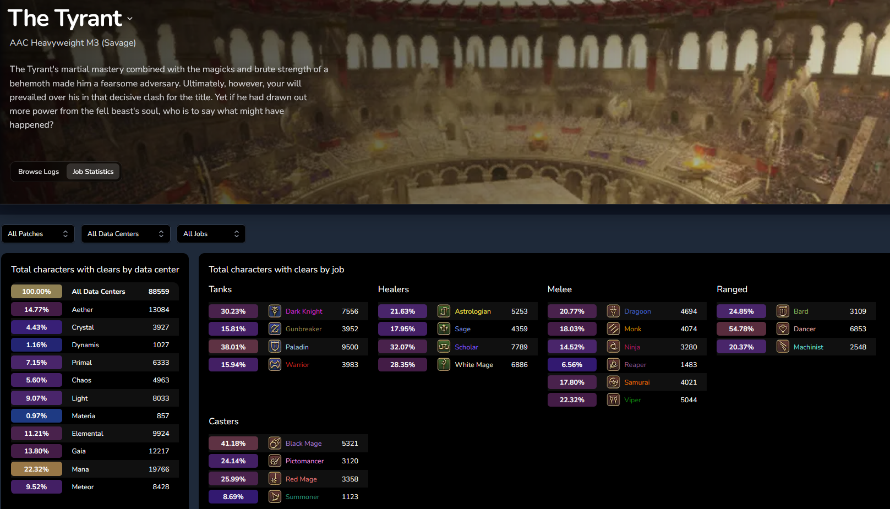The image size is (890, 509).
Task: Click the Astrologian job name
Action: (473, 311)
